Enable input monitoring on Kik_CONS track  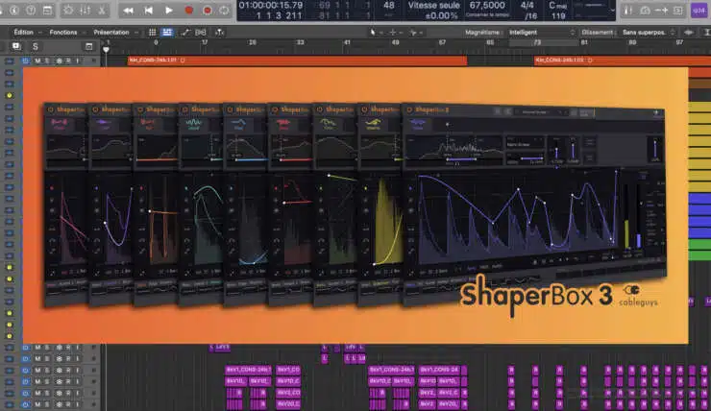[78, 60]
